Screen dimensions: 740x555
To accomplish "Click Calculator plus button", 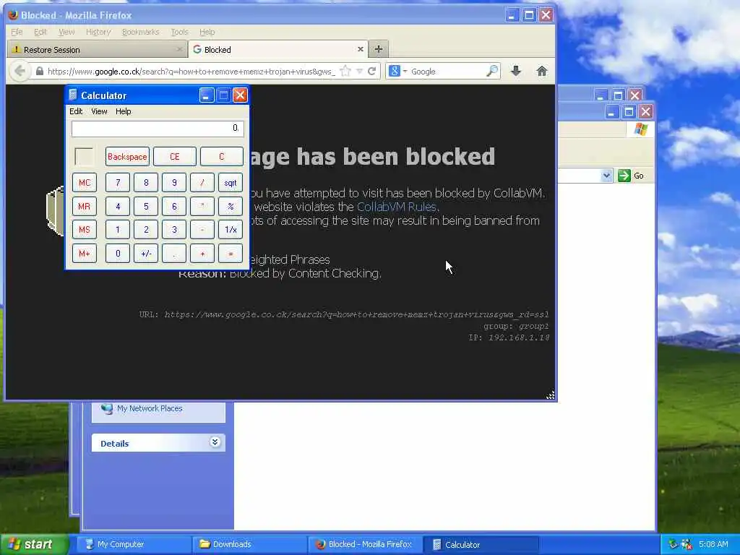I will (202, 254).
